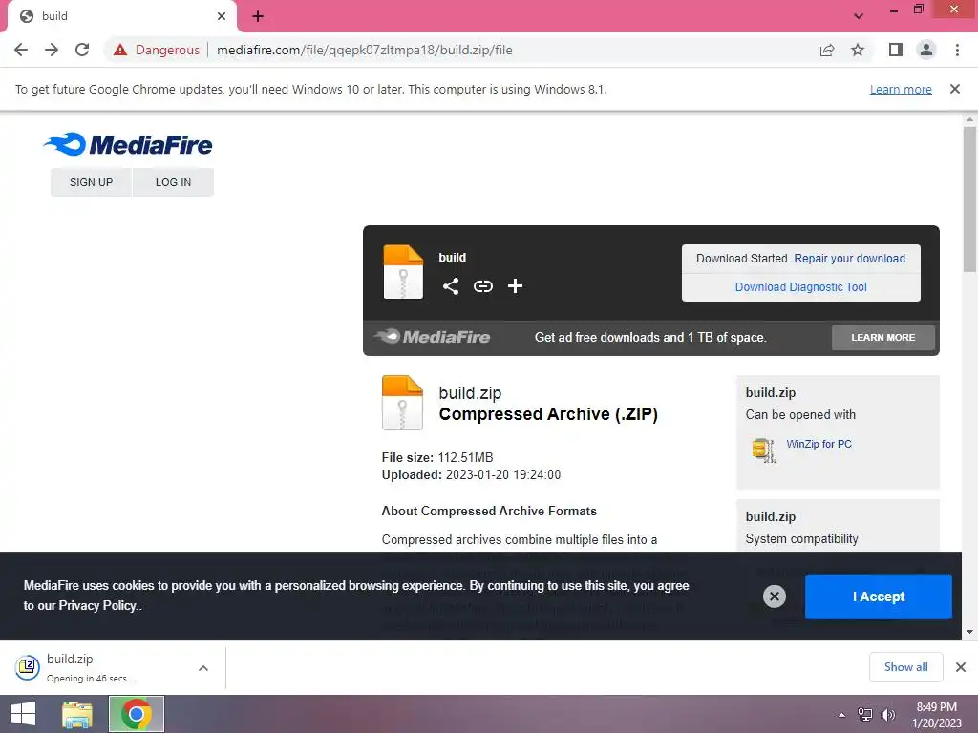Click the 'Uploaded: 2023-01-20 19:24:00' text
978x733 pixels.
point(471,475)
